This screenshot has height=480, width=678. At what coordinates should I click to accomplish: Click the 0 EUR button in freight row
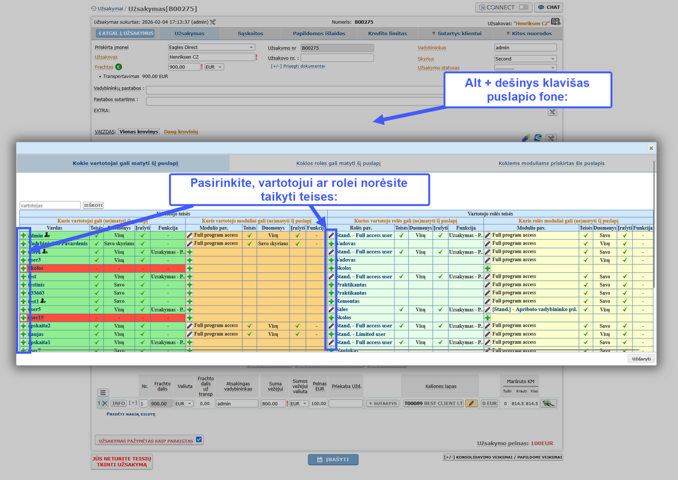(489, 404)
